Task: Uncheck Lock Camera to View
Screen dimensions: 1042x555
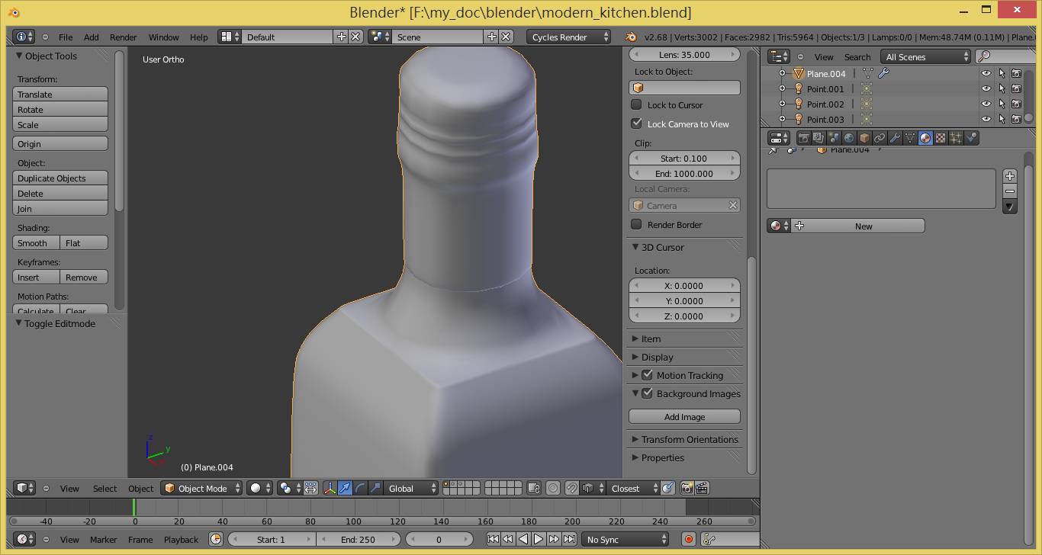Action: 636,124
